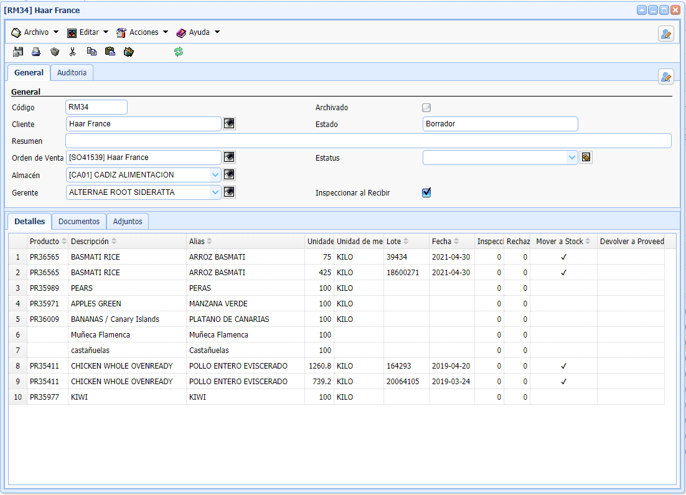
Task: Select row 6 Muñeca Flamenca description cell
Action: [x=128, y=335]
